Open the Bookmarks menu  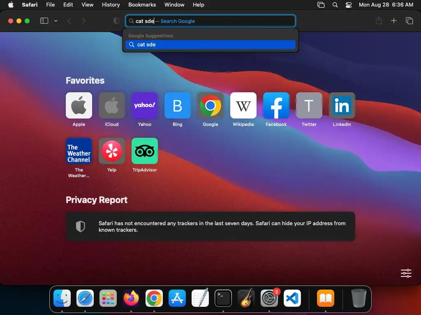tap(142, 5)
